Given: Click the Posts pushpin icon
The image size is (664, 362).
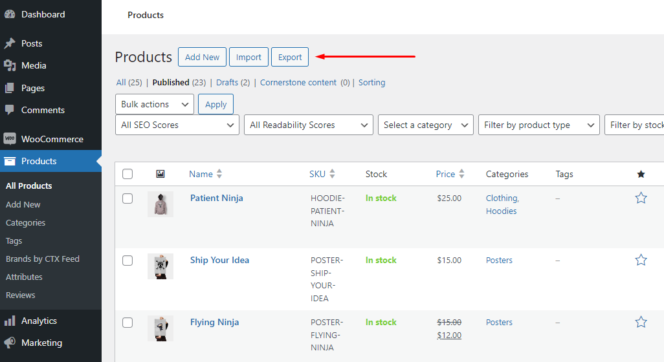Looking at the screenshot, I should (x=10, y=43).
